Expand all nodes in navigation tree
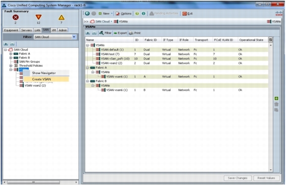 [6, 44]
